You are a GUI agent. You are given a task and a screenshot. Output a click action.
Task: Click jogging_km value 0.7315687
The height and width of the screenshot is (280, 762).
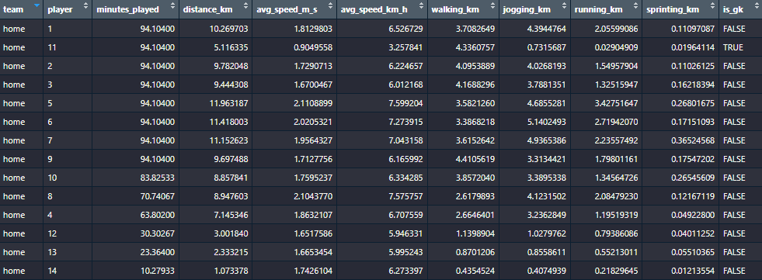tap(547, 47)
